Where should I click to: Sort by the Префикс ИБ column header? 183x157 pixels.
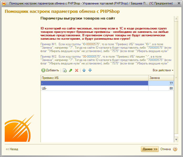pos(95,78)
